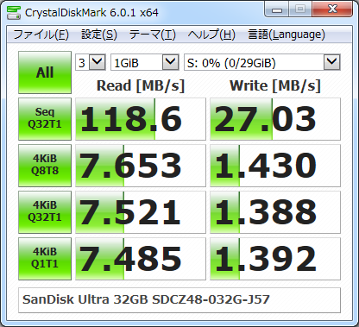Start the 4KiB Q8T8 test
Viewport: 359px width, 327px height.
coord(45,166)
